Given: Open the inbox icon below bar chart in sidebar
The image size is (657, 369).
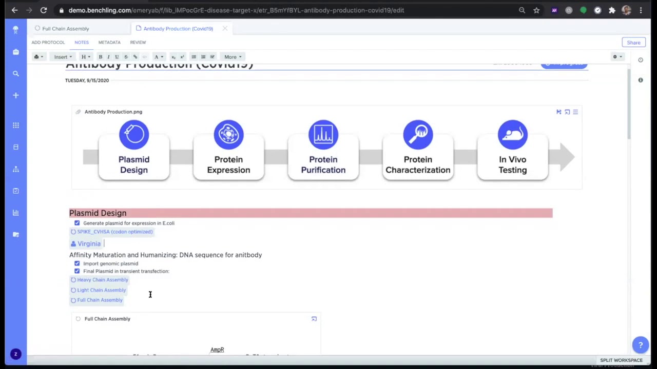Looking at the screenshot, I should point(15,235).
